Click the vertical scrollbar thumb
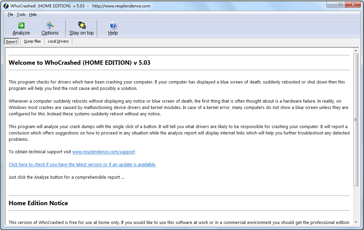364x230 pixels. pyautogui.click(x=356, y=119)
